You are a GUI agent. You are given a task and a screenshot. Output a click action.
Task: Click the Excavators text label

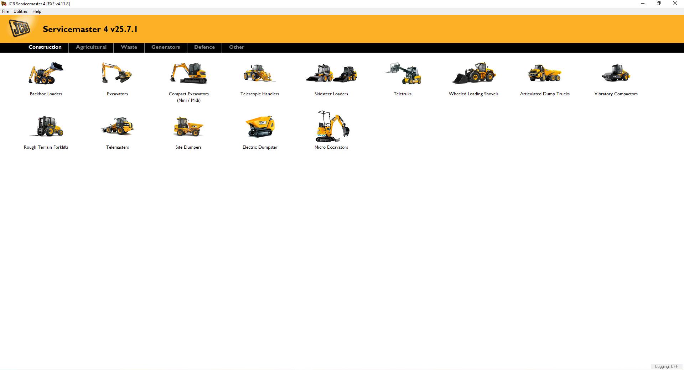point(117,94)
